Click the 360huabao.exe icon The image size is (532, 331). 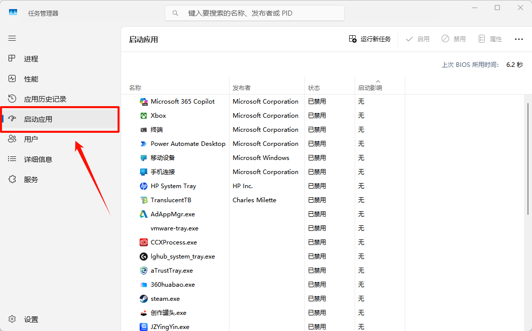click(x=144, y=285)
